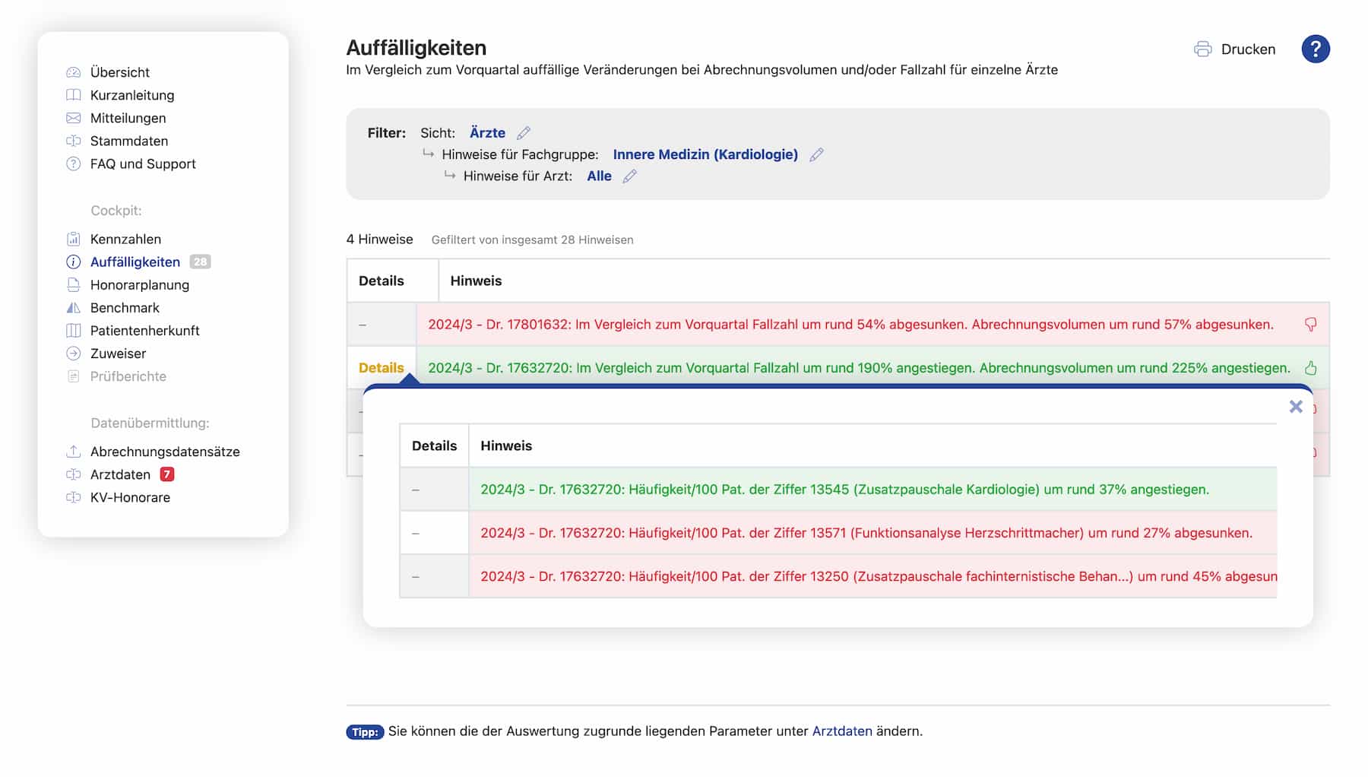Go to Benchmark in Cockpit menu

125,308
